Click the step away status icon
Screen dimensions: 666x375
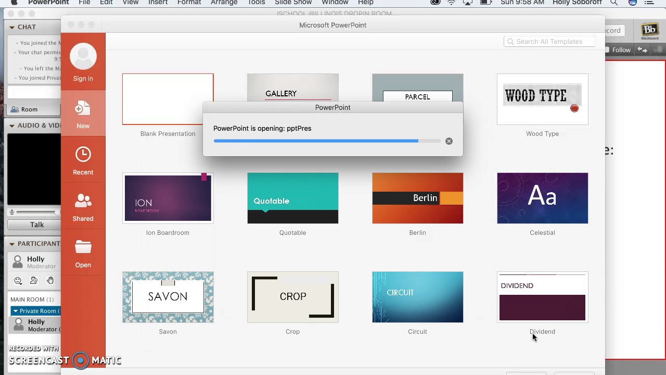click(34, 281)
